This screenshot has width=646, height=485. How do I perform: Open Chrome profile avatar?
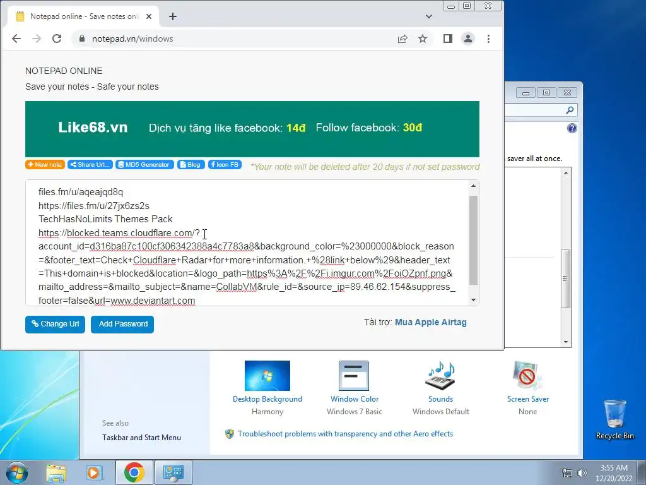click(x=468, y=39)
